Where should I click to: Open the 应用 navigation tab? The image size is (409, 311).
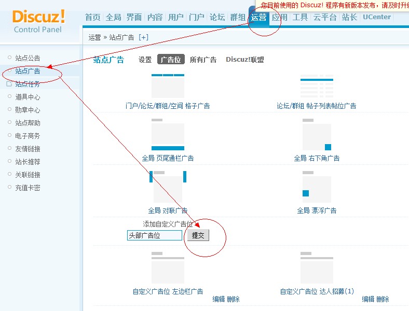pyautogui.click(x=279, y=17)
